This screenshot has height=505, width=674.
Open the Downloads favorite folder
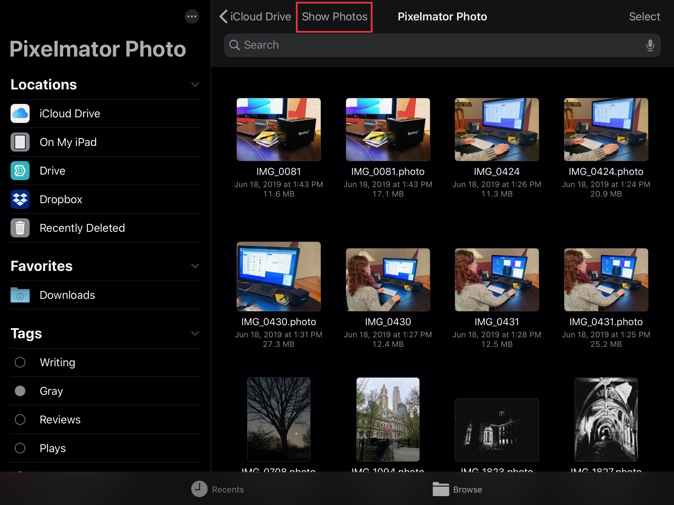click(x=105, y=295)
